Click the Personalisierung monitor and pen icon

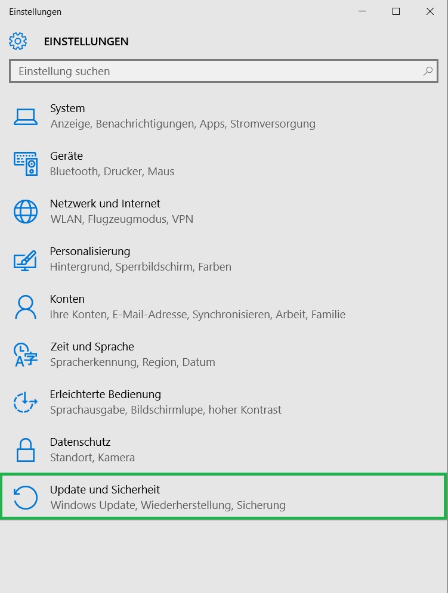point(26,260)
